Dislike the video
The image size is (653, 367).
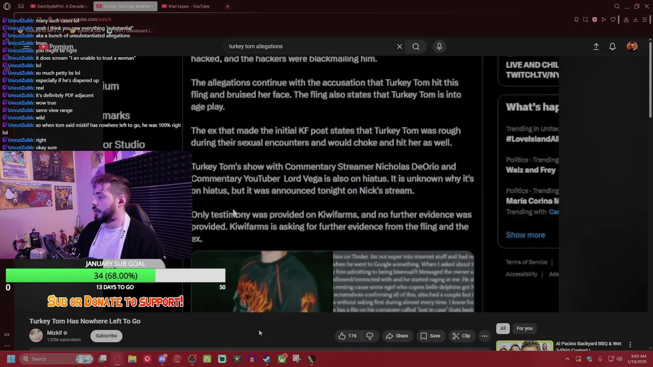[370, 336]
